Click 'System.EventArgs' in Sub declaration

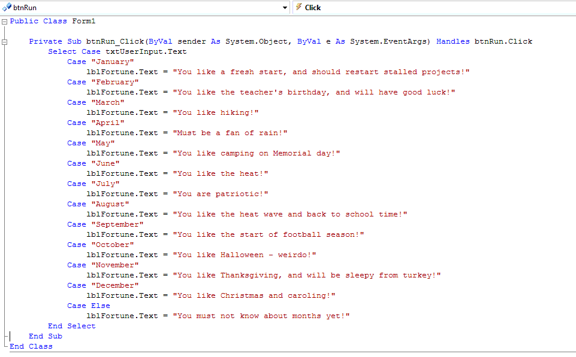tap(388, 41)
